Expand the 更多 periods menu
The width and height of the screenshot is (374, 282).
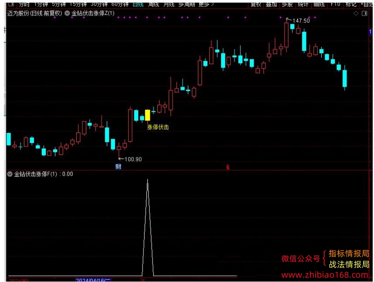(206, 4)
